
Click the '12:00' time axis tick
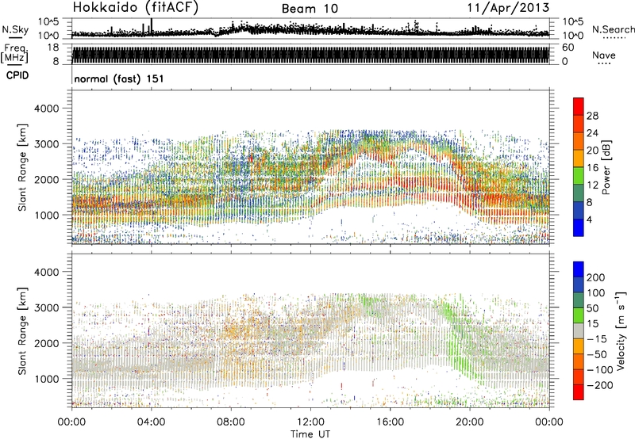click(310, 422)
